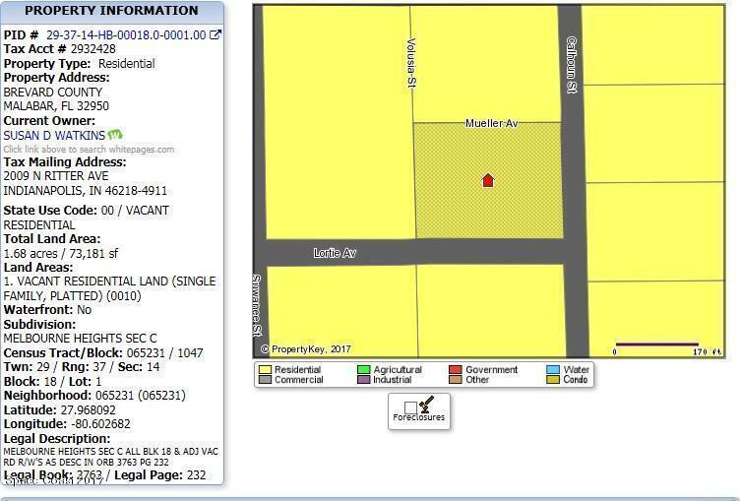Enable the Foreclosures checkbox

(410, 407)
